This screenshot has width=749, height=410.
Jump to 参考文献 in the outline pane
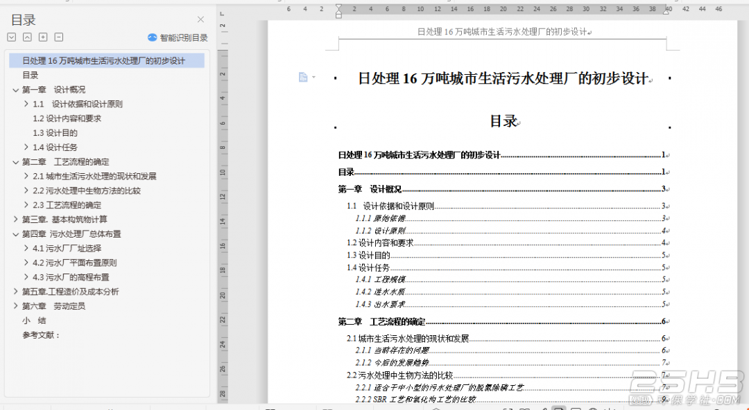(42, 335)
